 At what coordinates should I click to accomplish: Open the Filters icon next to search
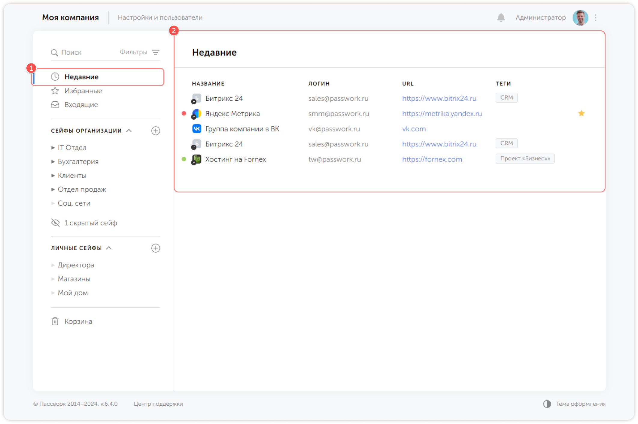coord(156,52)
